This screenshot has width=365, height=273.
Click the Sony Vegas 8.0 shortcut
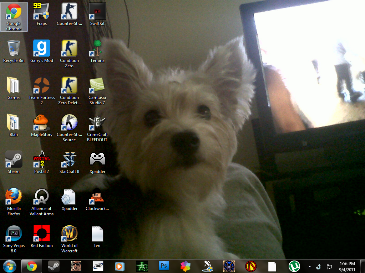[x=14, y=233]
